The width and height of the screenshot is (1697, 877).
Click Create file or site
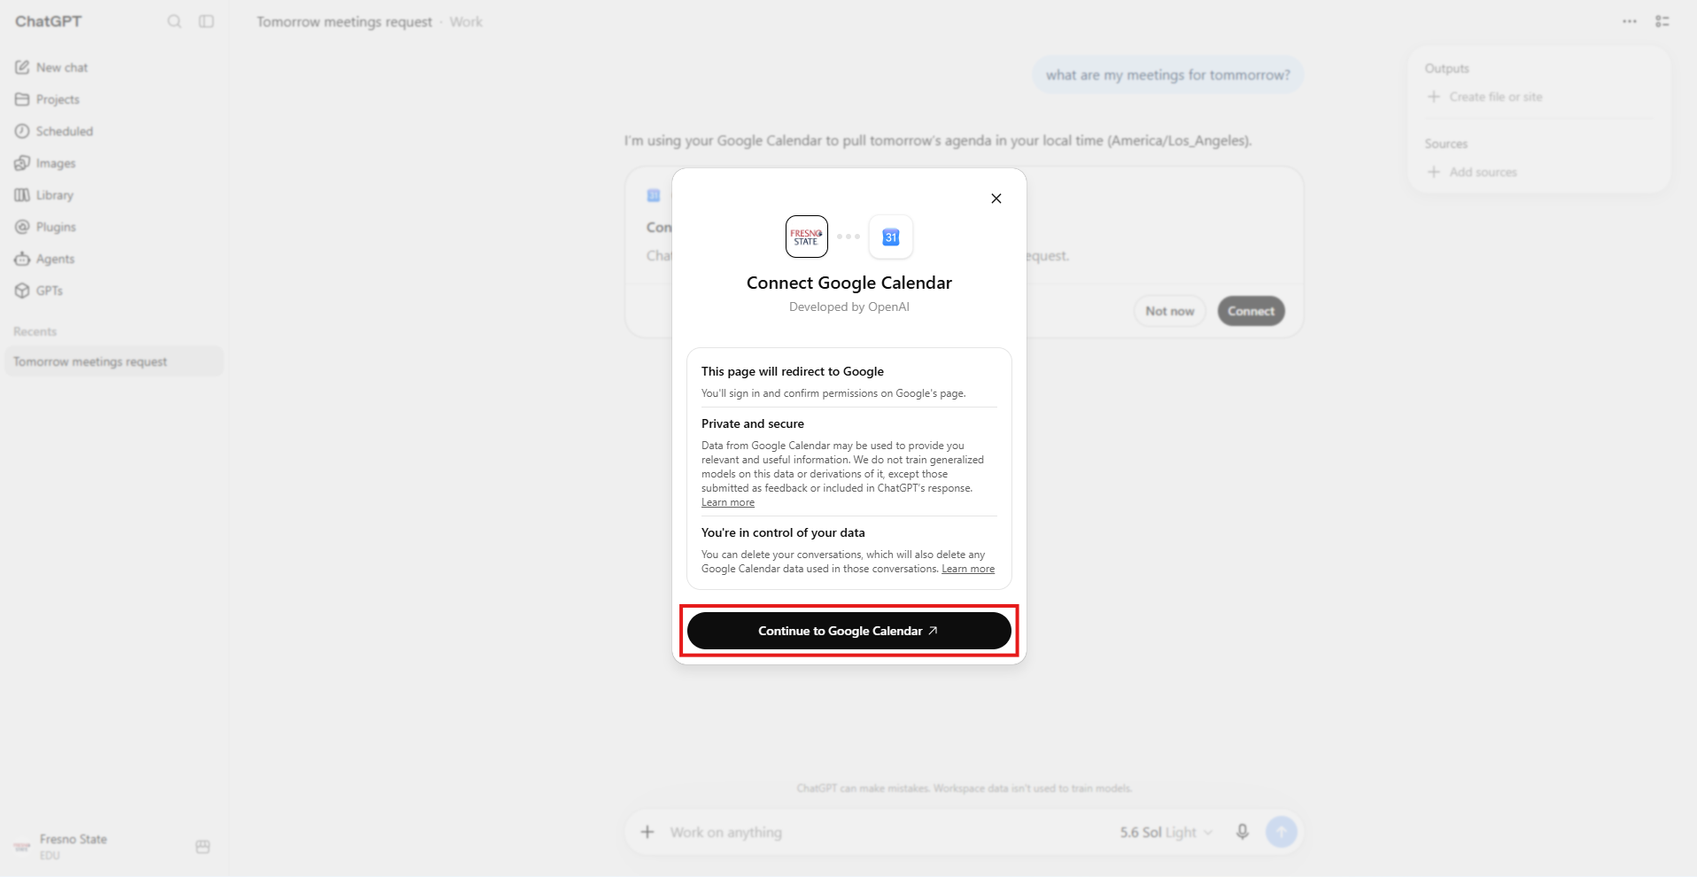point(1485,97)
